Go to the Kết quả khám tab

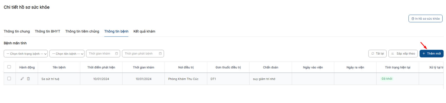pyautogui.click(x=144, y=31)
